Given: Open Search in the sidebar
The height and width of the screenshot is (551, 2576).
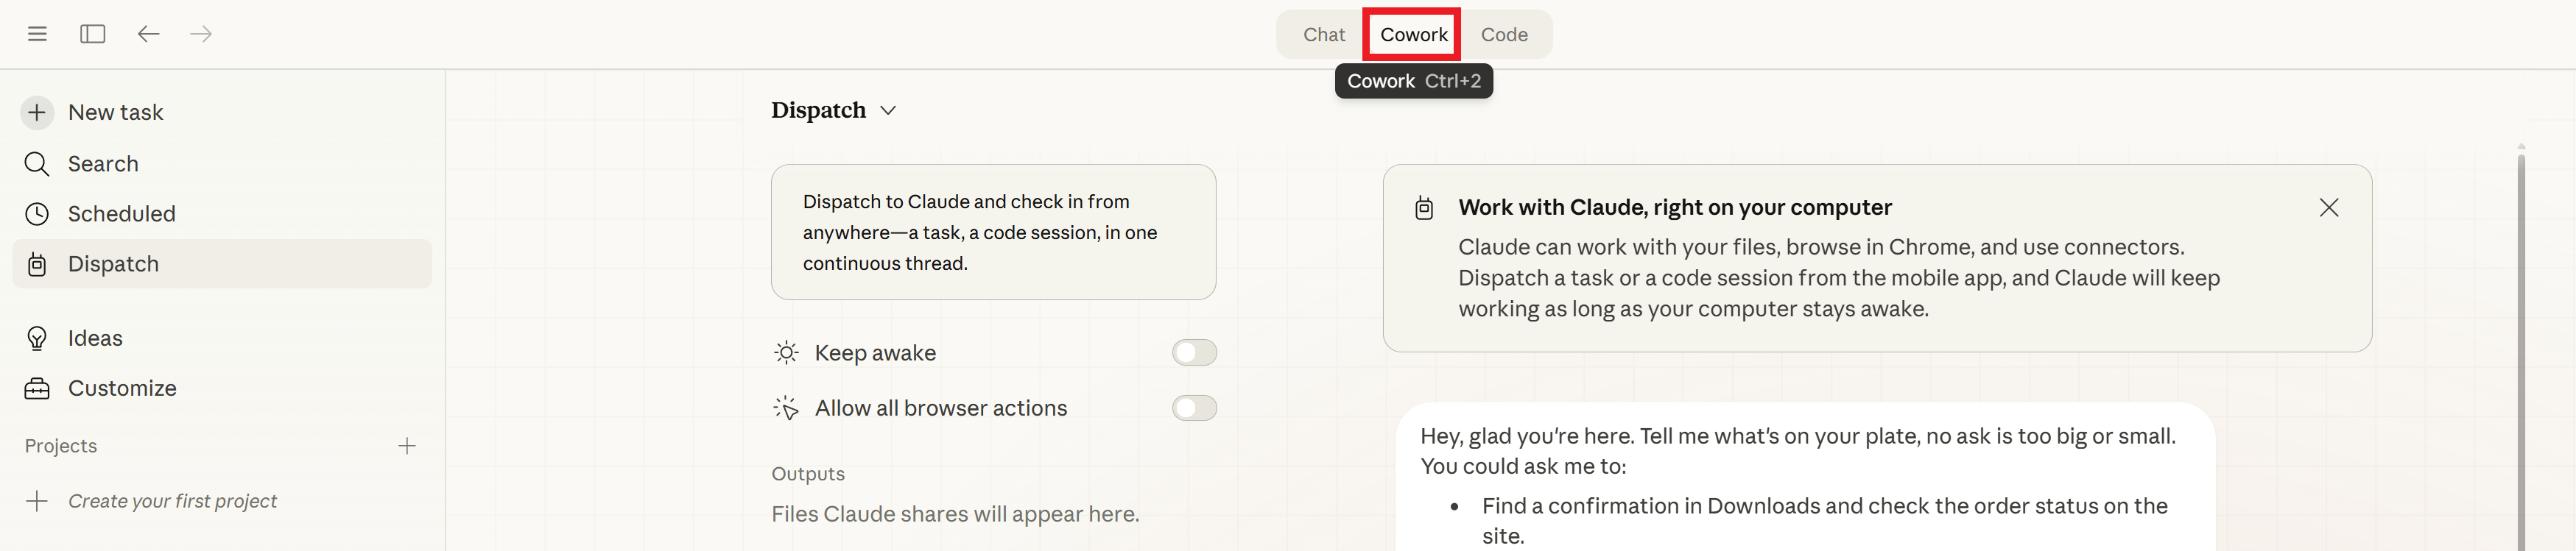Looking at the screenshot, I should [102, 163].
